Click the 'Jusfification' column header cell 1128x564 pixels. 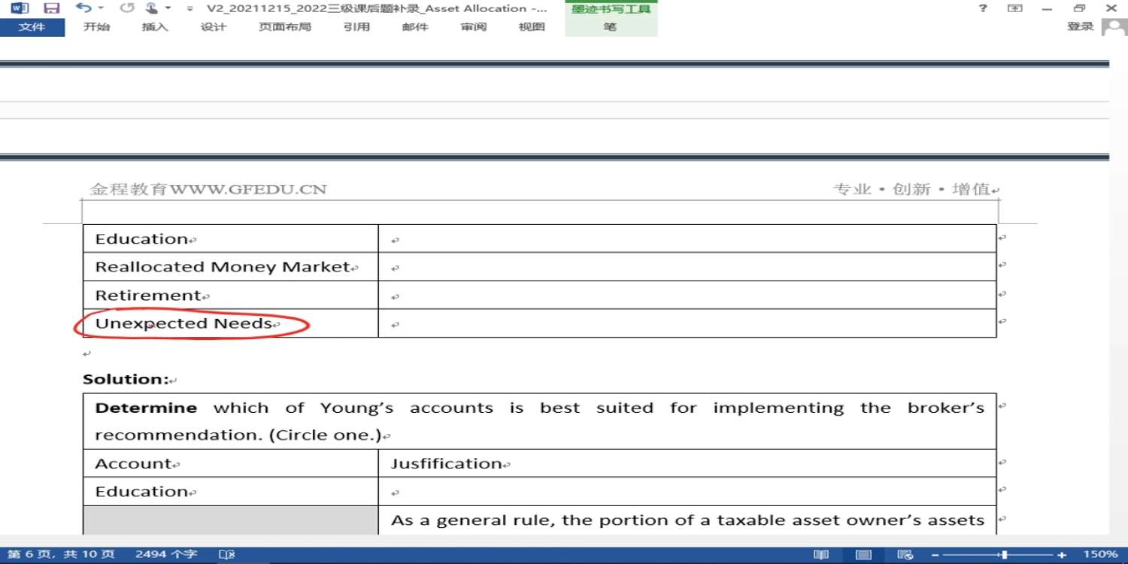click(x=687, y=463)
